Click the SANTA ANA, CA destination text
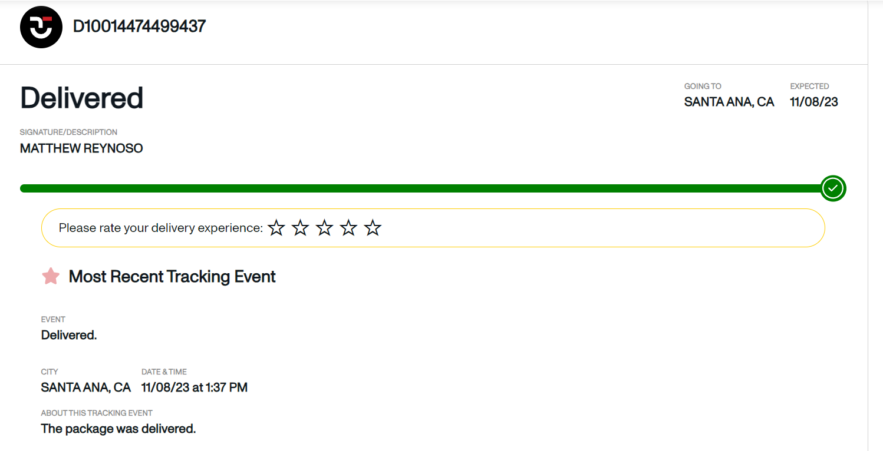The height and width of the screenshot is (451, 883). [729, 102]
